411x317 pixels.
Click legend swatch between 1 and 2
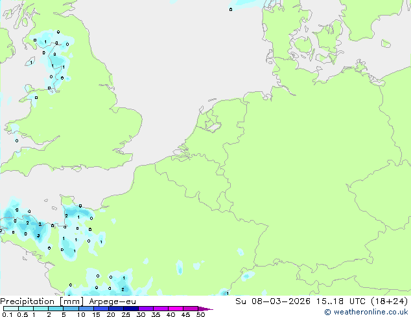tap(41, 309)
